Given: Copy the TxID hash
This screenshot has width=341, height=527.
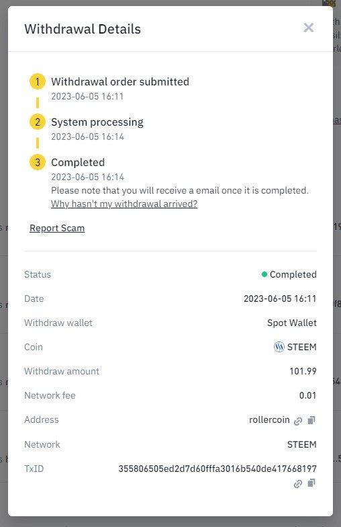Looking at the screenshot, I should pos(311,483).
